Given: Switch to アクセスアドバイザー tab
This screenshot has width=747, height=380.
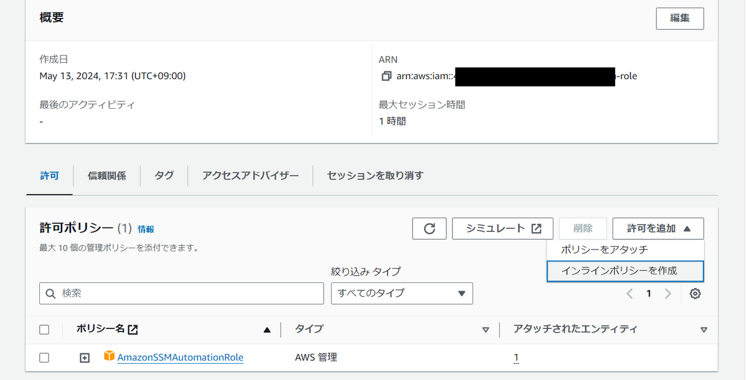Looking at the screenshot, I should pyautogui.click(x=250, y=176).
